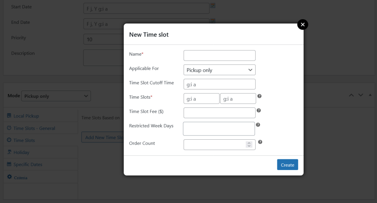Switch to Time Slots - General tab

pyautogui.click(x=34, y=128)
